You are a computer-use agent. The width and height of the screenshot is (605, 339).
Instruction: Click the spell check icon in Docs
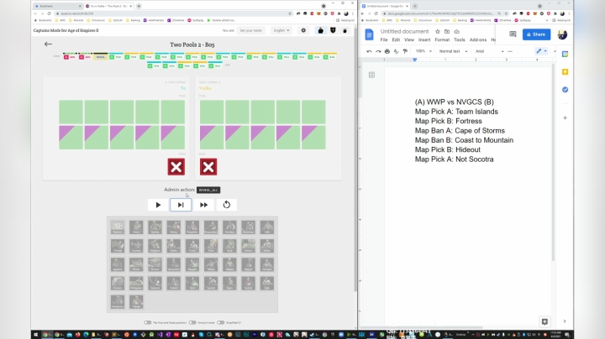pos(396,51)
